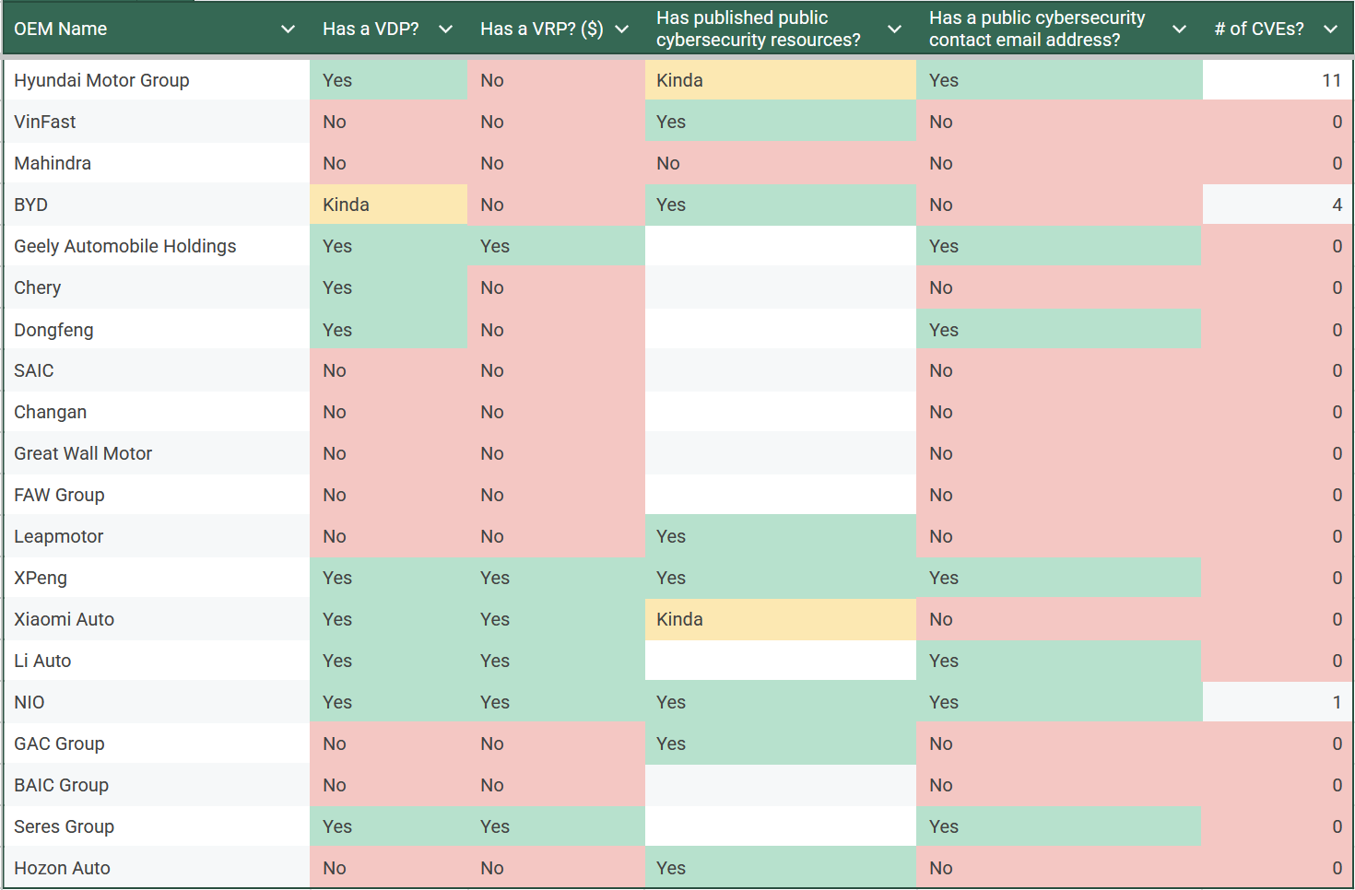Select the VinFast name cell

coord(157,122)
